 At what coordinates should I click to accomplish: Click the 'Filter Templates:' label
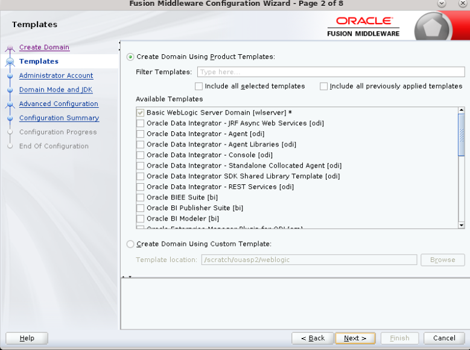pyautogui.click(x=164, y=72)
